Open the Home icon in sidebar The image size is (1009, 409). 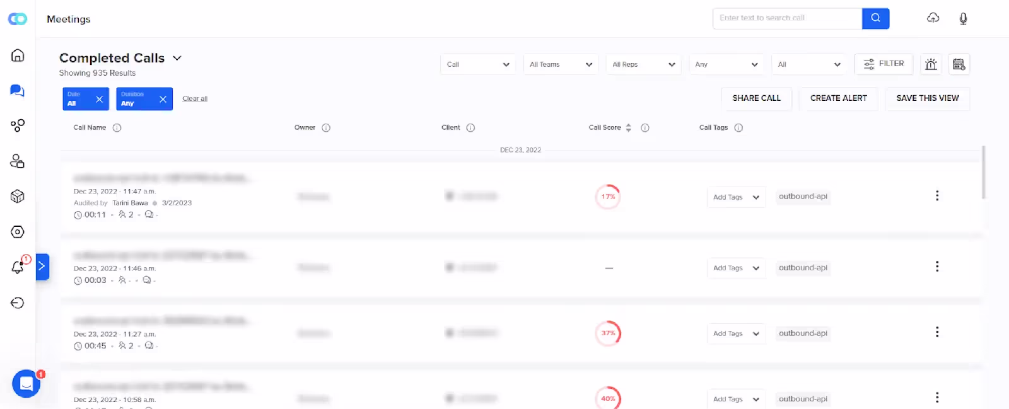coord(18,55)
